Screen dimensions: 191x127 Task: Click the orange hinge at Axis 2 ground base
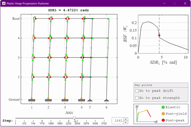48,98
